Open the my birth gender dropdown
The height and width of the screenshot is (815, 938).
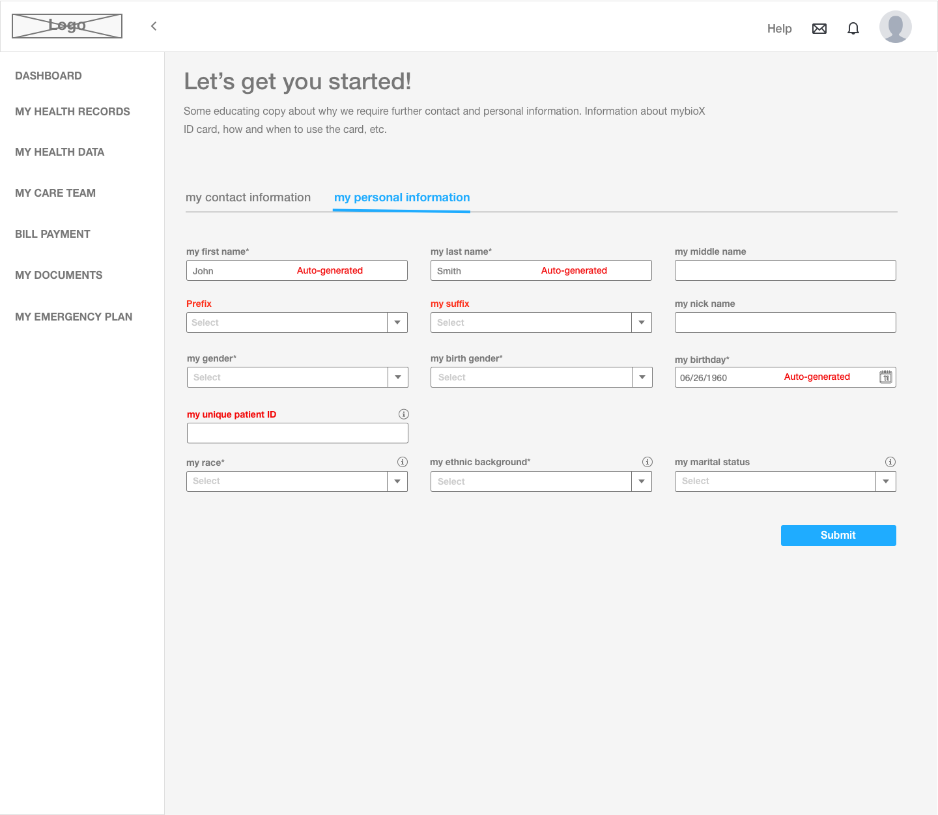click(641, 377)
